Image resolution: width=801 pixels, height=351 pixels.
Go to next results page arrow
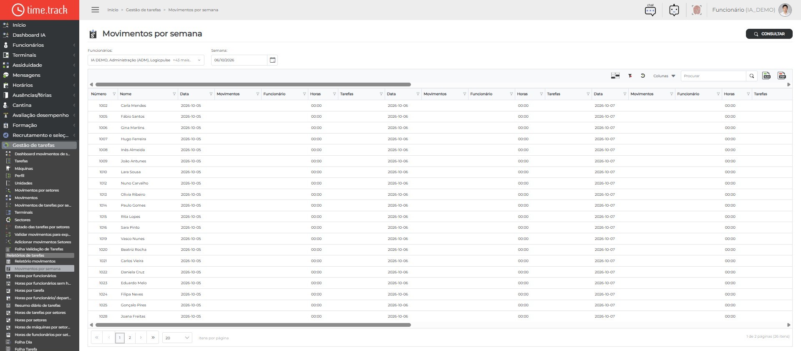[141, 338]
